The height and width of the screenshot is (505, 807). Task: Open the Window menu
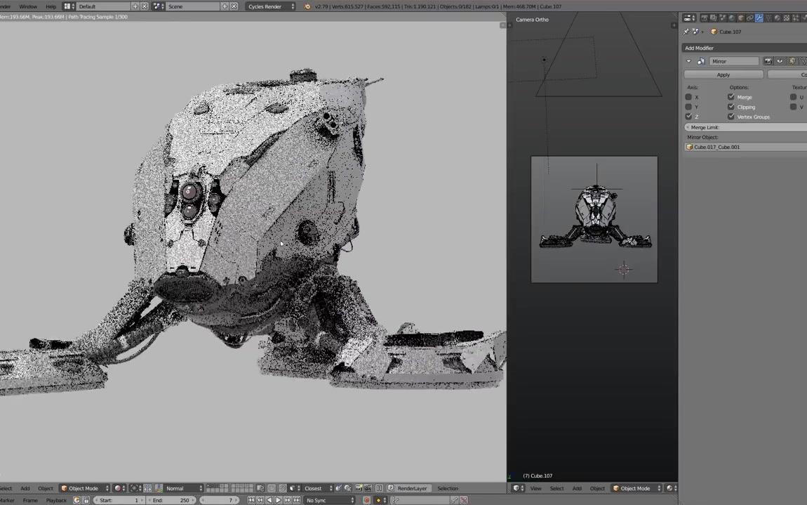click(x=28, y=6)
